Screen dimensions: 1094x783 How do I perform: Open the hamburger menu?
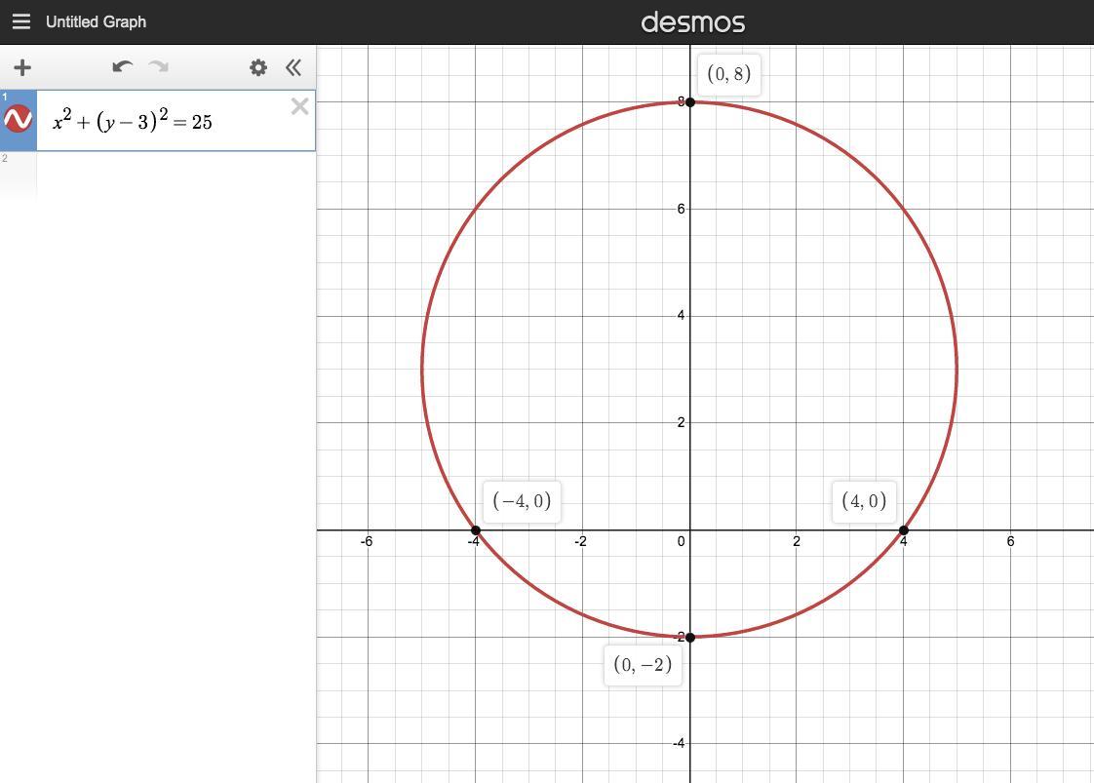point(21,21)
